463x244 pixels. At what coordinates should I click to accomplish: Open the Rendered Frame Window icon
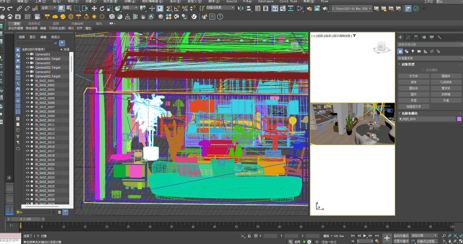[x=317, y=9]
